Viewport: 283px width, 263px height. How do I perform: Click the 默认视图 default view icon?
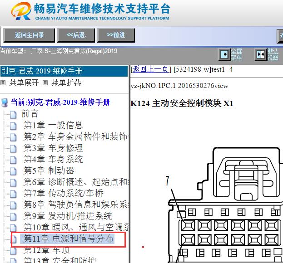click(261, 54)
